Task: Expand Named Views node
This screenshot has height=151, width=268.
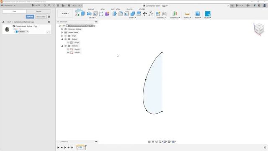Action: click(x=62, y=32)
